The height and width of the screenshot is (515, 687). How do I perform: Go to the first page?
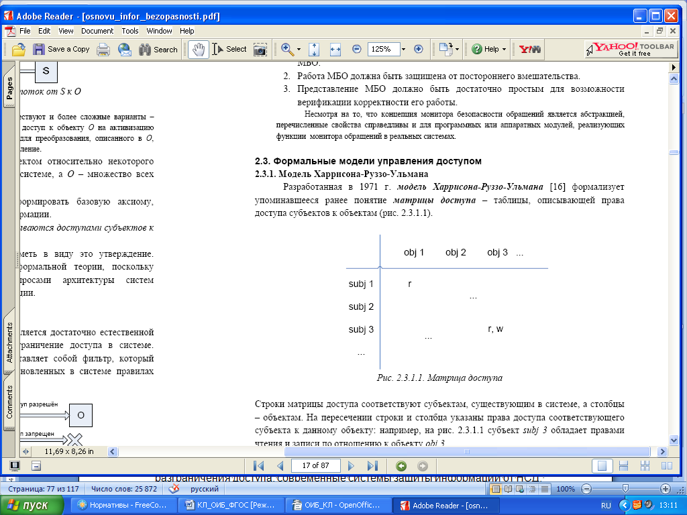point(259,466)
